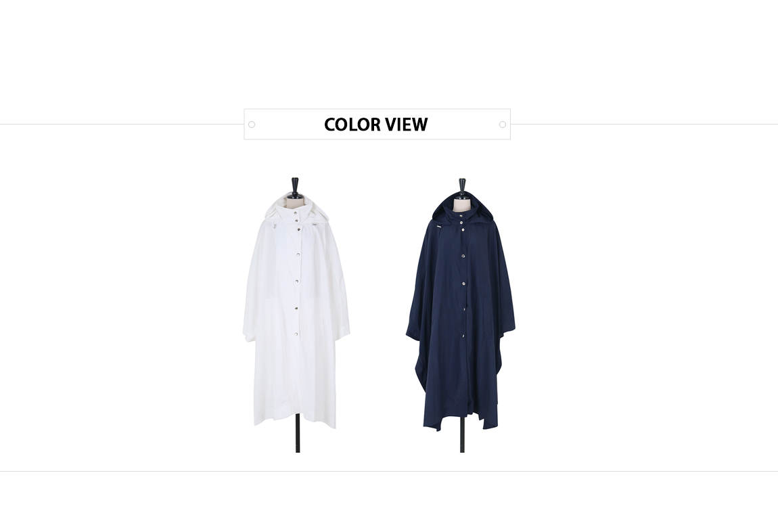Screen dimensions: 778x517
Task: Click the small circle right of COLOR VIEW
Action: tap(502, 125)
